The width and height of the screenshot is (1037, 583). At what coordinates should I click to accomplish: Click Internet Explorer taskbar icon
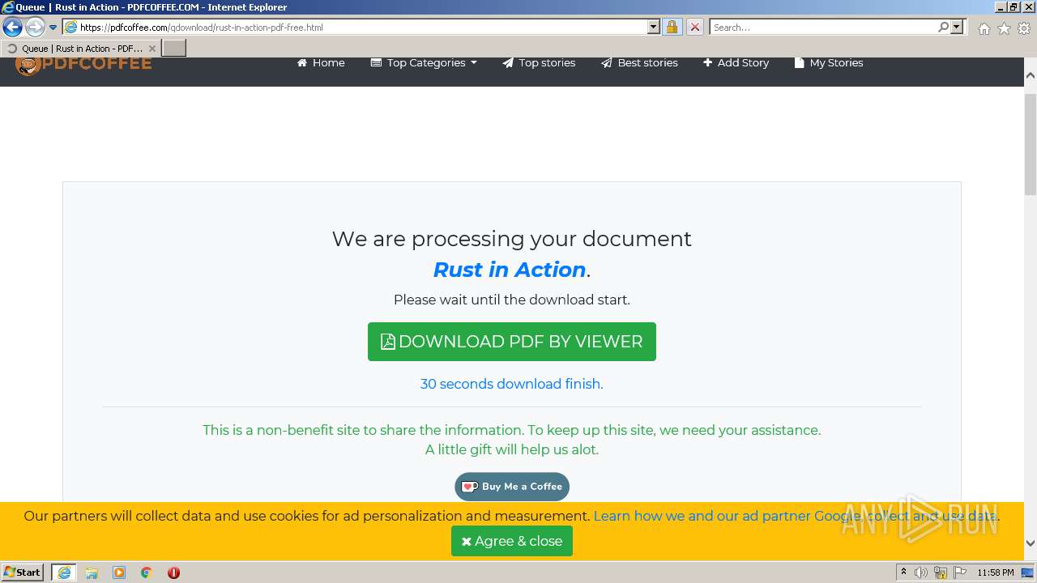coord(64,572)
